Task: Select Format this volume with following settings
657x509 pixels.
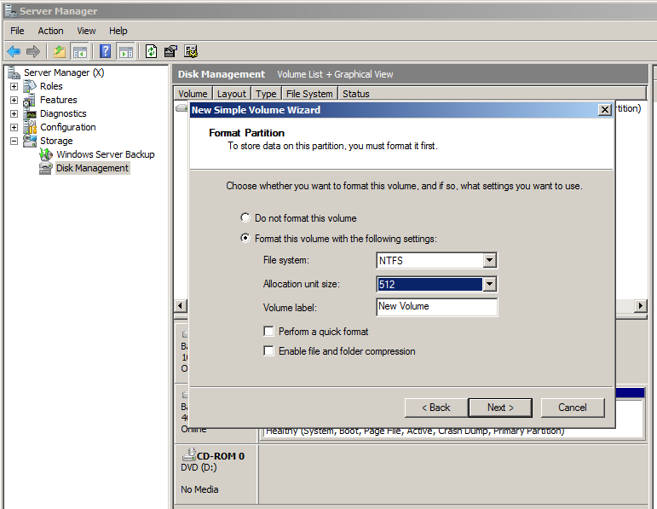Action: pos(245,238)
